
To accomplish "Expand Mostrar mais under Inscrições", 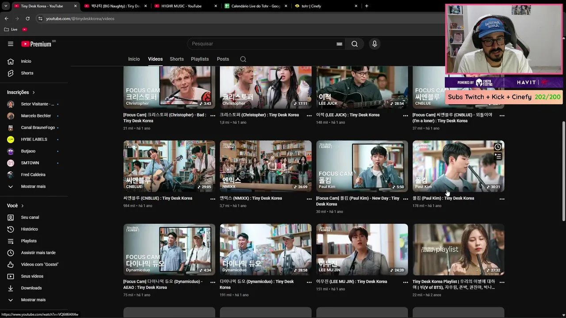I will 34,186.
